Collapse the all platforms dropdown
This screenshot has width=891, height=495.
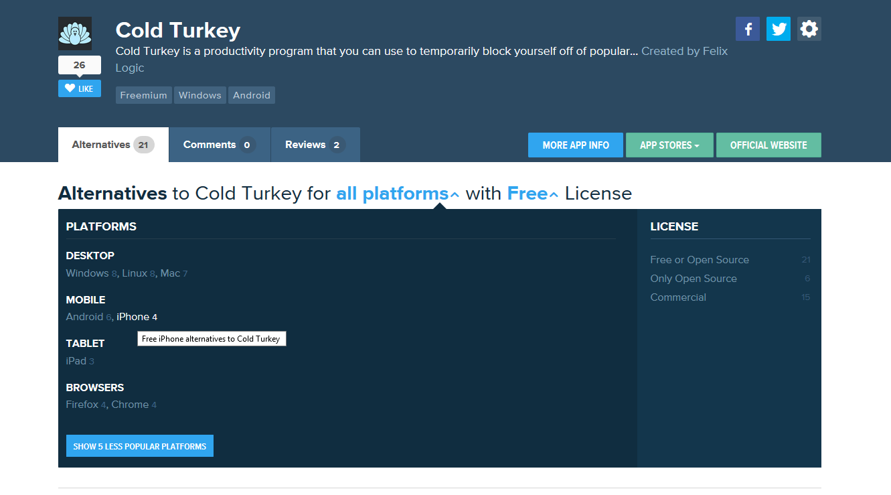coord(398,194)
